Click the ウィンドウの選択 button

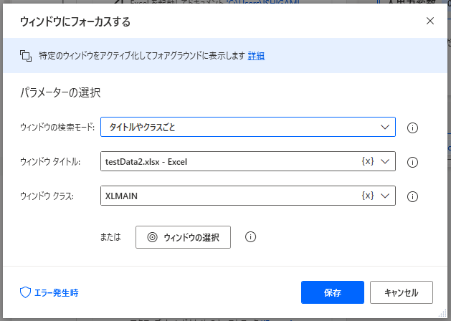[183, 237]
